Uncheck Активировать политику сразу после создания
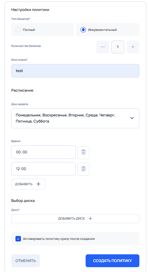The width and height of the screenshot is (150, 272). 18,239
